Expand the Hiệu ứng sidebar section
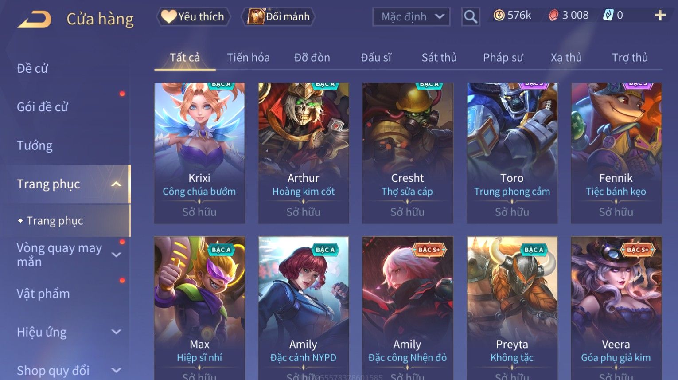The width and height of the screenshot is (678, 380). 116,332
